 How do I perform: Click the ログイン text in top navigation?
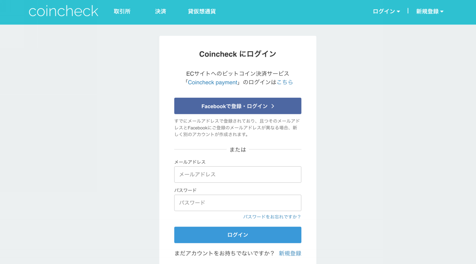coord(384,12)
